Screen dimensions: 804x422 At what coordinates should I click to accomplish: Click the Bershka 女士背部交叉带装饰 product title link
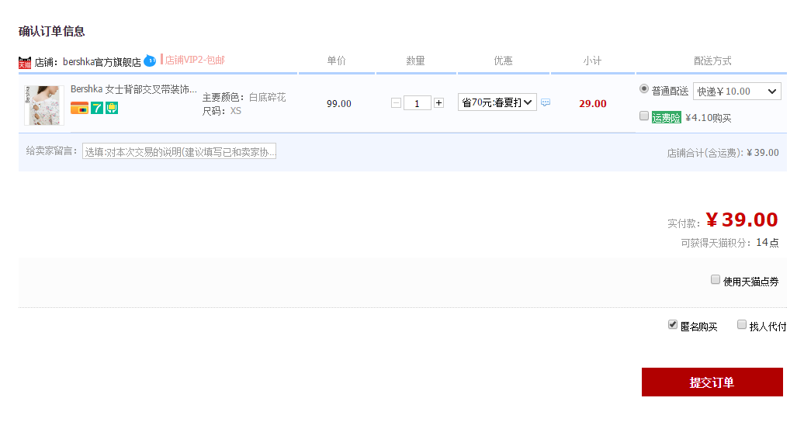click(x=133, y=89)
